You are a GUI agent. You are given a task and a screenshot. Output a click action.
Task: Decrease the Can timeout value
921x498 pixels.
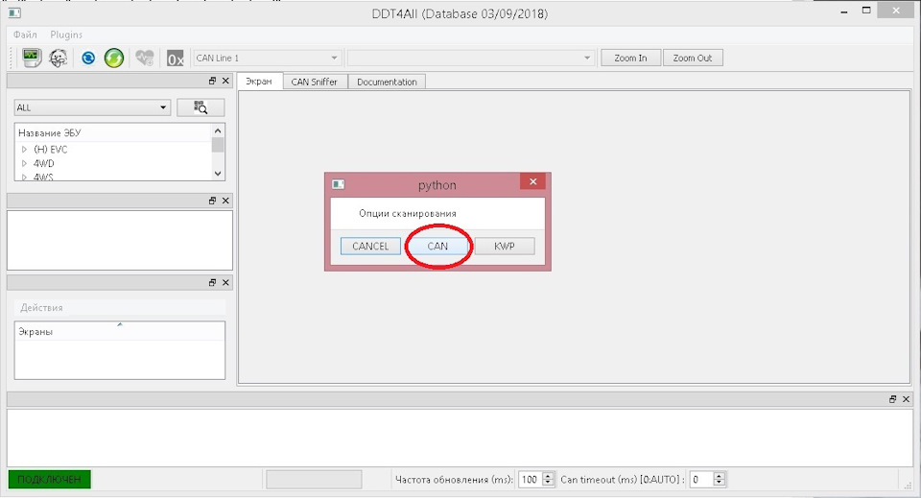point(719,483)
